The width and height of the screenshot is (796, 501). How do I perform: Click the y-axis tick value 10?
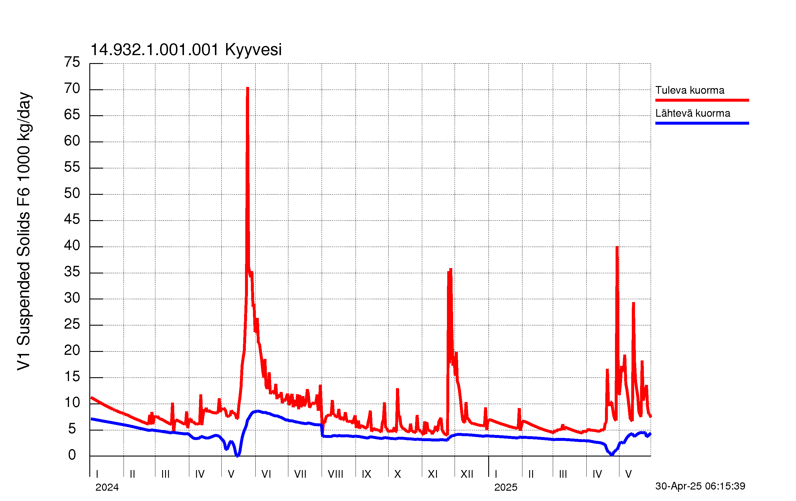[x=72, y=403]
